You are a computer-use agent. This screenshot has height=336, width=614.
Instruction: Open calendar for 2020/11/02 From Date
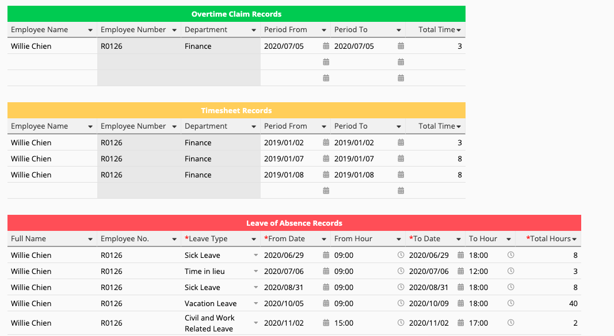point(326,323)
